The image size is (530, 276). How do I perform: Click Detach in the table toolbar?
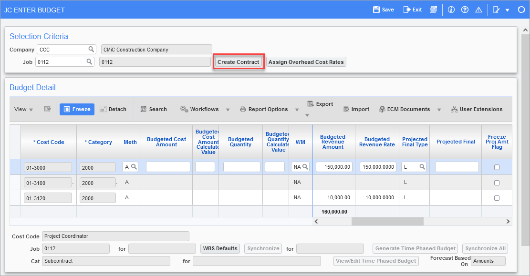[113, 109]
